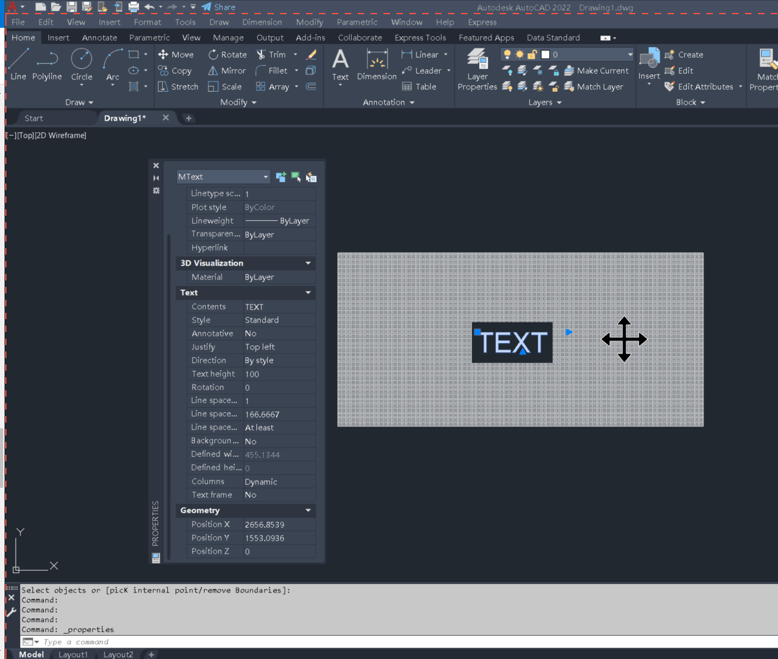Toggle the layer lock in Layers panel

click(x=533, y=54)
